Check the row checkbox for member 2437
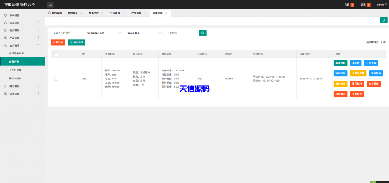 (56, 79)
